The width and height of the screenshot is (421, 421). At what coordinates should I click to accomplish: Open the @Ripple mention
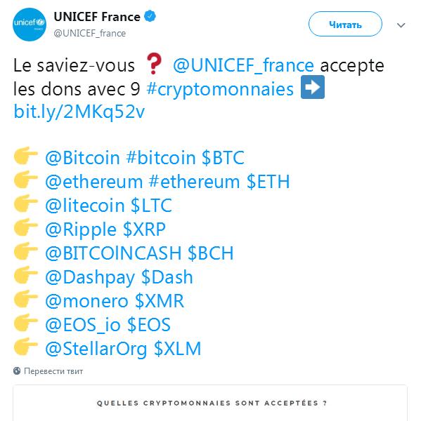click(81, 229)
